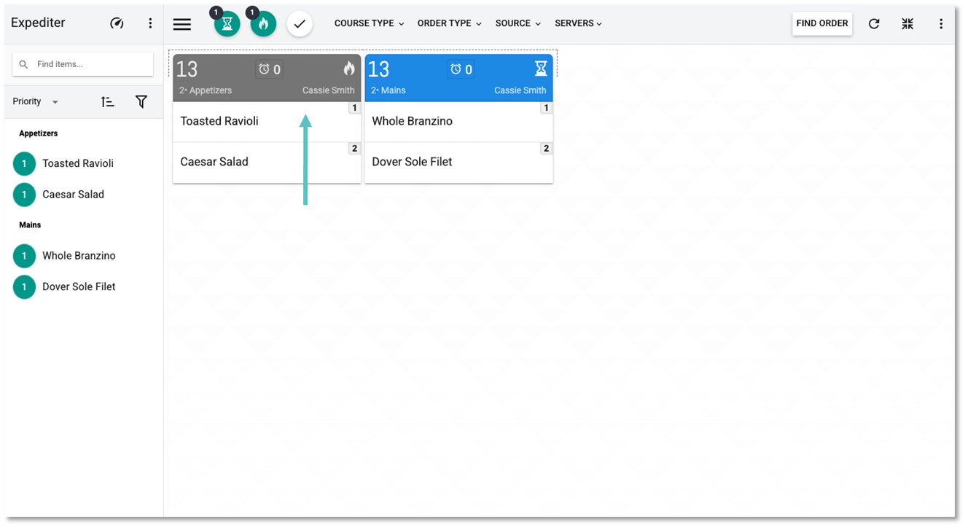Open the Expediter panel three-dot menu
965x527 pixels.
(x=150, y=23)
